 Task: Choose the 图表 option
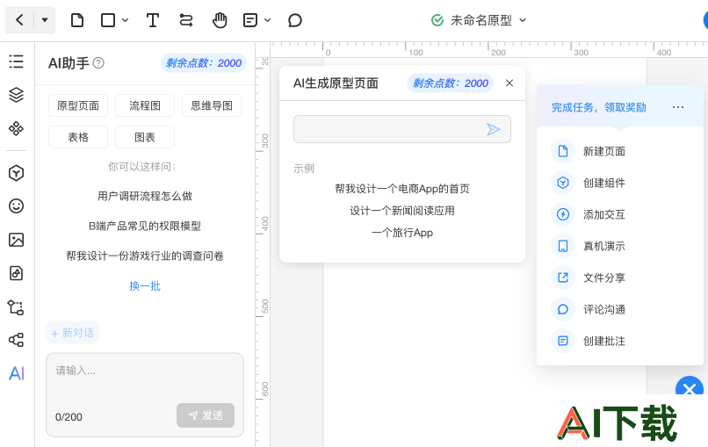pos(145,137)
